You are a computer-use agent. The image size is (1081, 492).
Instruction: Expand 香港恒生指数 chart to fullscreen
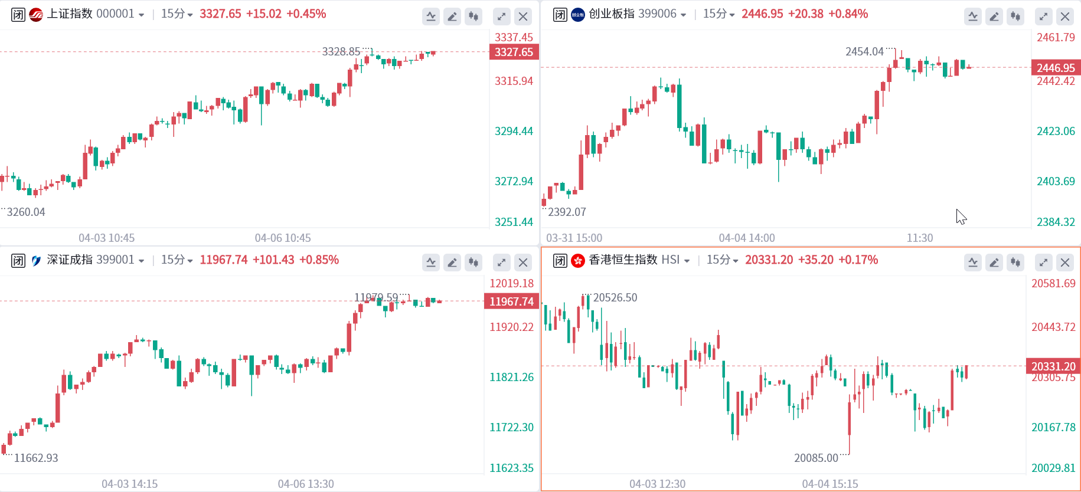1043,263
